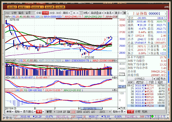The image size is (172, 122).
Task: Open the KD indicator dropdown
Action: (x=8, y=78)
